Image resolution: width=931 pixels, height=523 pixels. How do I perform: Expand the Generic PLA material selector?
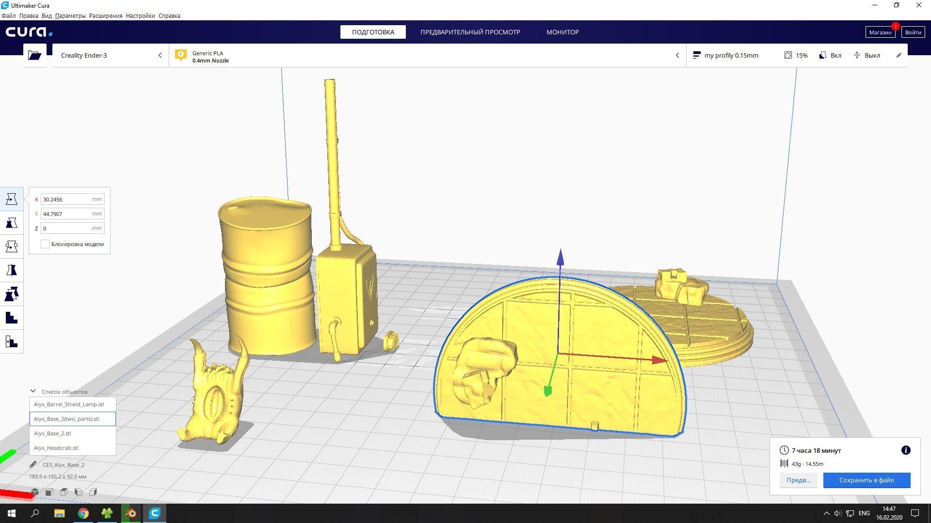tap(427, 55)
